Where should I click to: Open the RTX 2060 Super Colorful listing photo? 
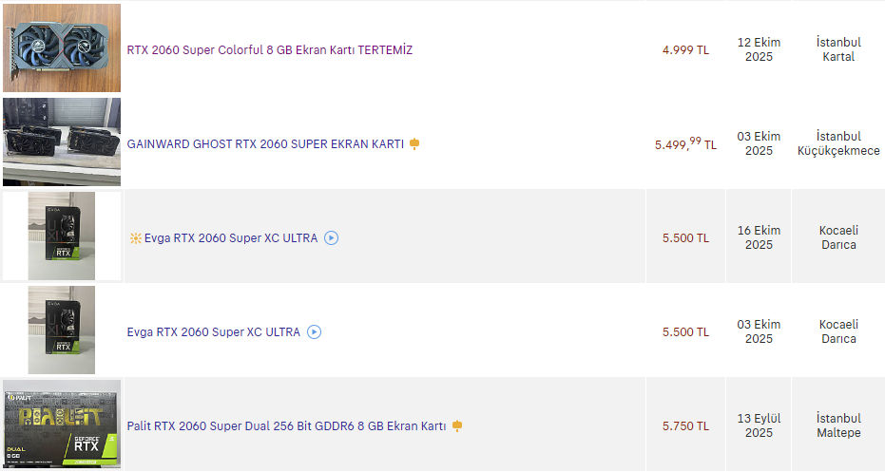tap(62, 47)
